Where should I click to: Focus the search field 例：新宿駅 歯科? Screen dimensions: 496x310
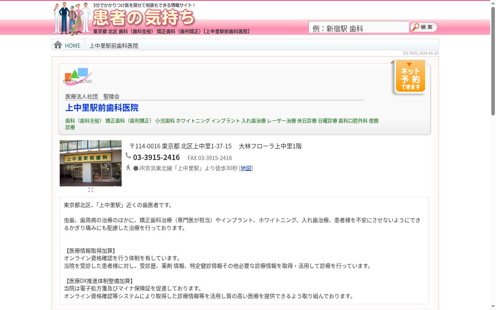[358, 27]
